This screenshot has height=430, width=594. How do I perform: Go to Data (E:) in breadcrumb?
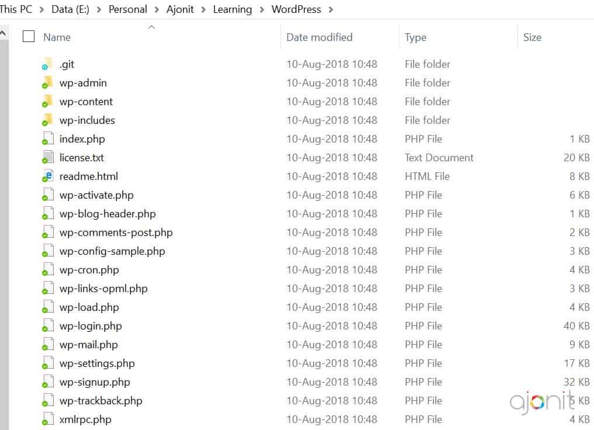pyautogui.click(x=71, y=9)
